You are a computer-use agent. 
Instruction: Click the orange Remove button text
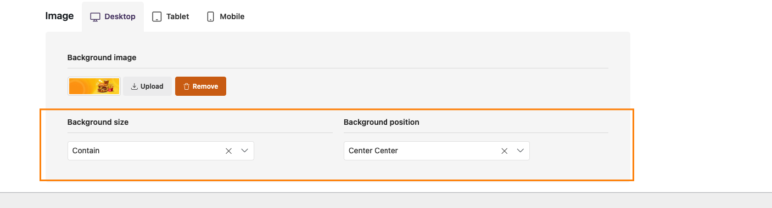click(x=205, y=86)
